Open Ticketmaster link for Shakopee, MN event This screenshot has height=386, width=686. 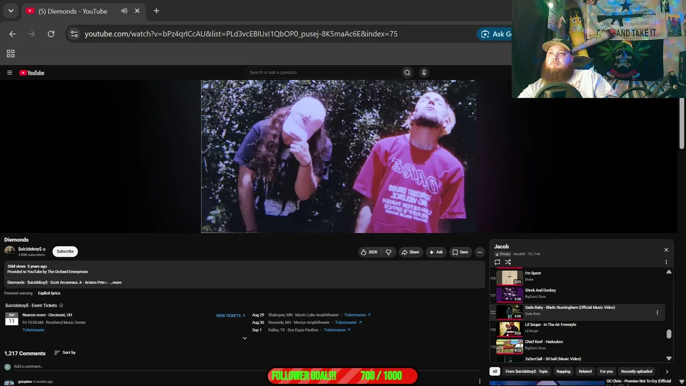point(357,315)
